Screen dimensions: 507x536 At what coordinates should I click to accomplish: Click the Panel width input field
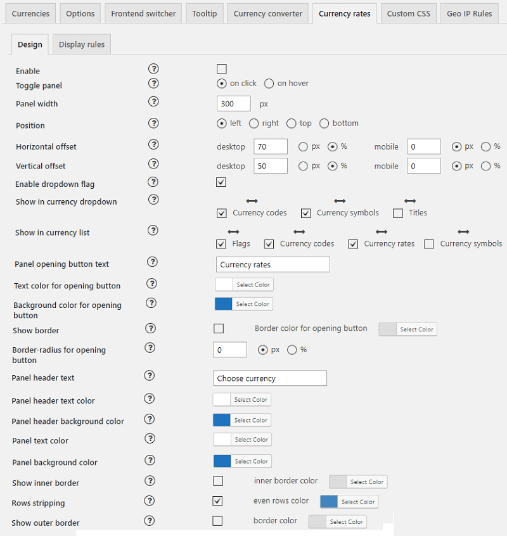click(x=234, y=103)
